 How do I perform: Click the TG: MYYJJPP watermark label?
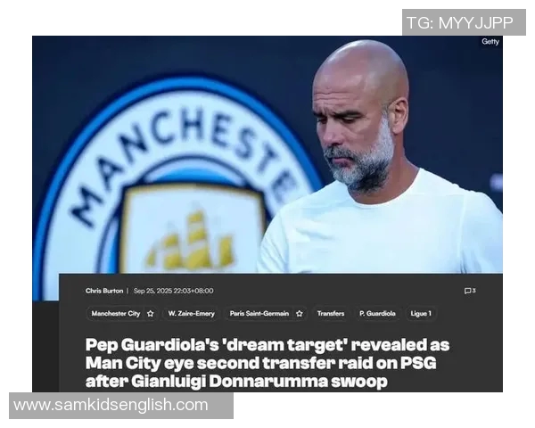pos(464,22)
